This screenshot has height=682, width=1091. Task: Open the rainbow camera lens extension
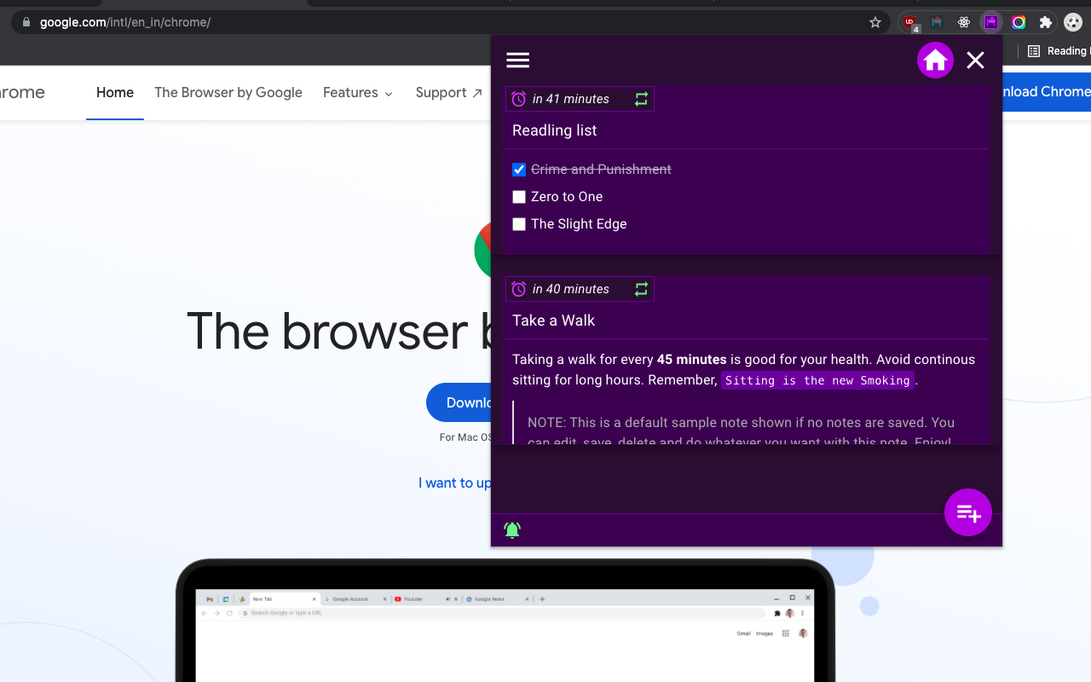point(1019,22)
